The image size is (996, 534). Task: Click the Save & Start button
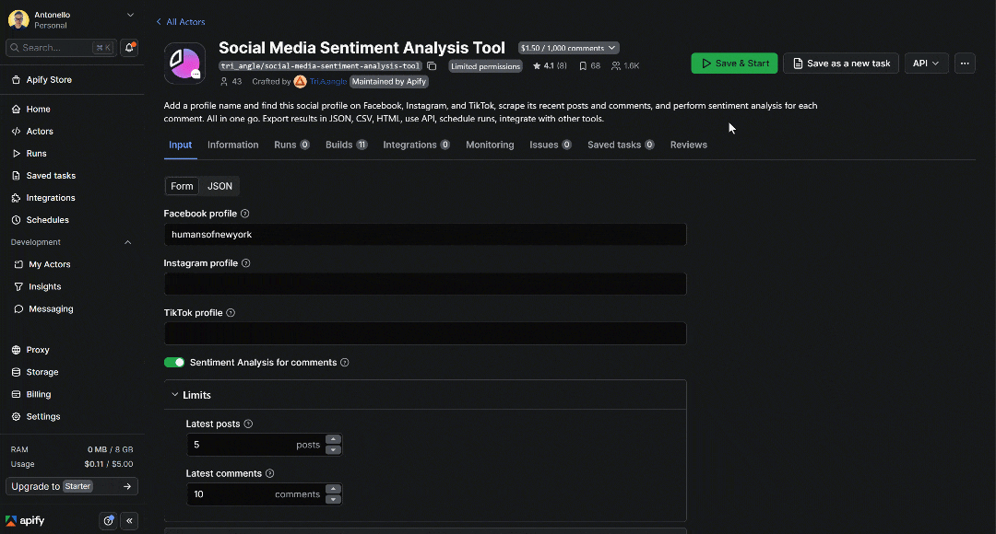click(735, 64)
